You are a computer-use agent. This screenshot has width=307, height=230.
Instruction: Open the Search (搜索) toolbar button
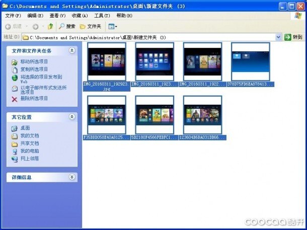67,26
